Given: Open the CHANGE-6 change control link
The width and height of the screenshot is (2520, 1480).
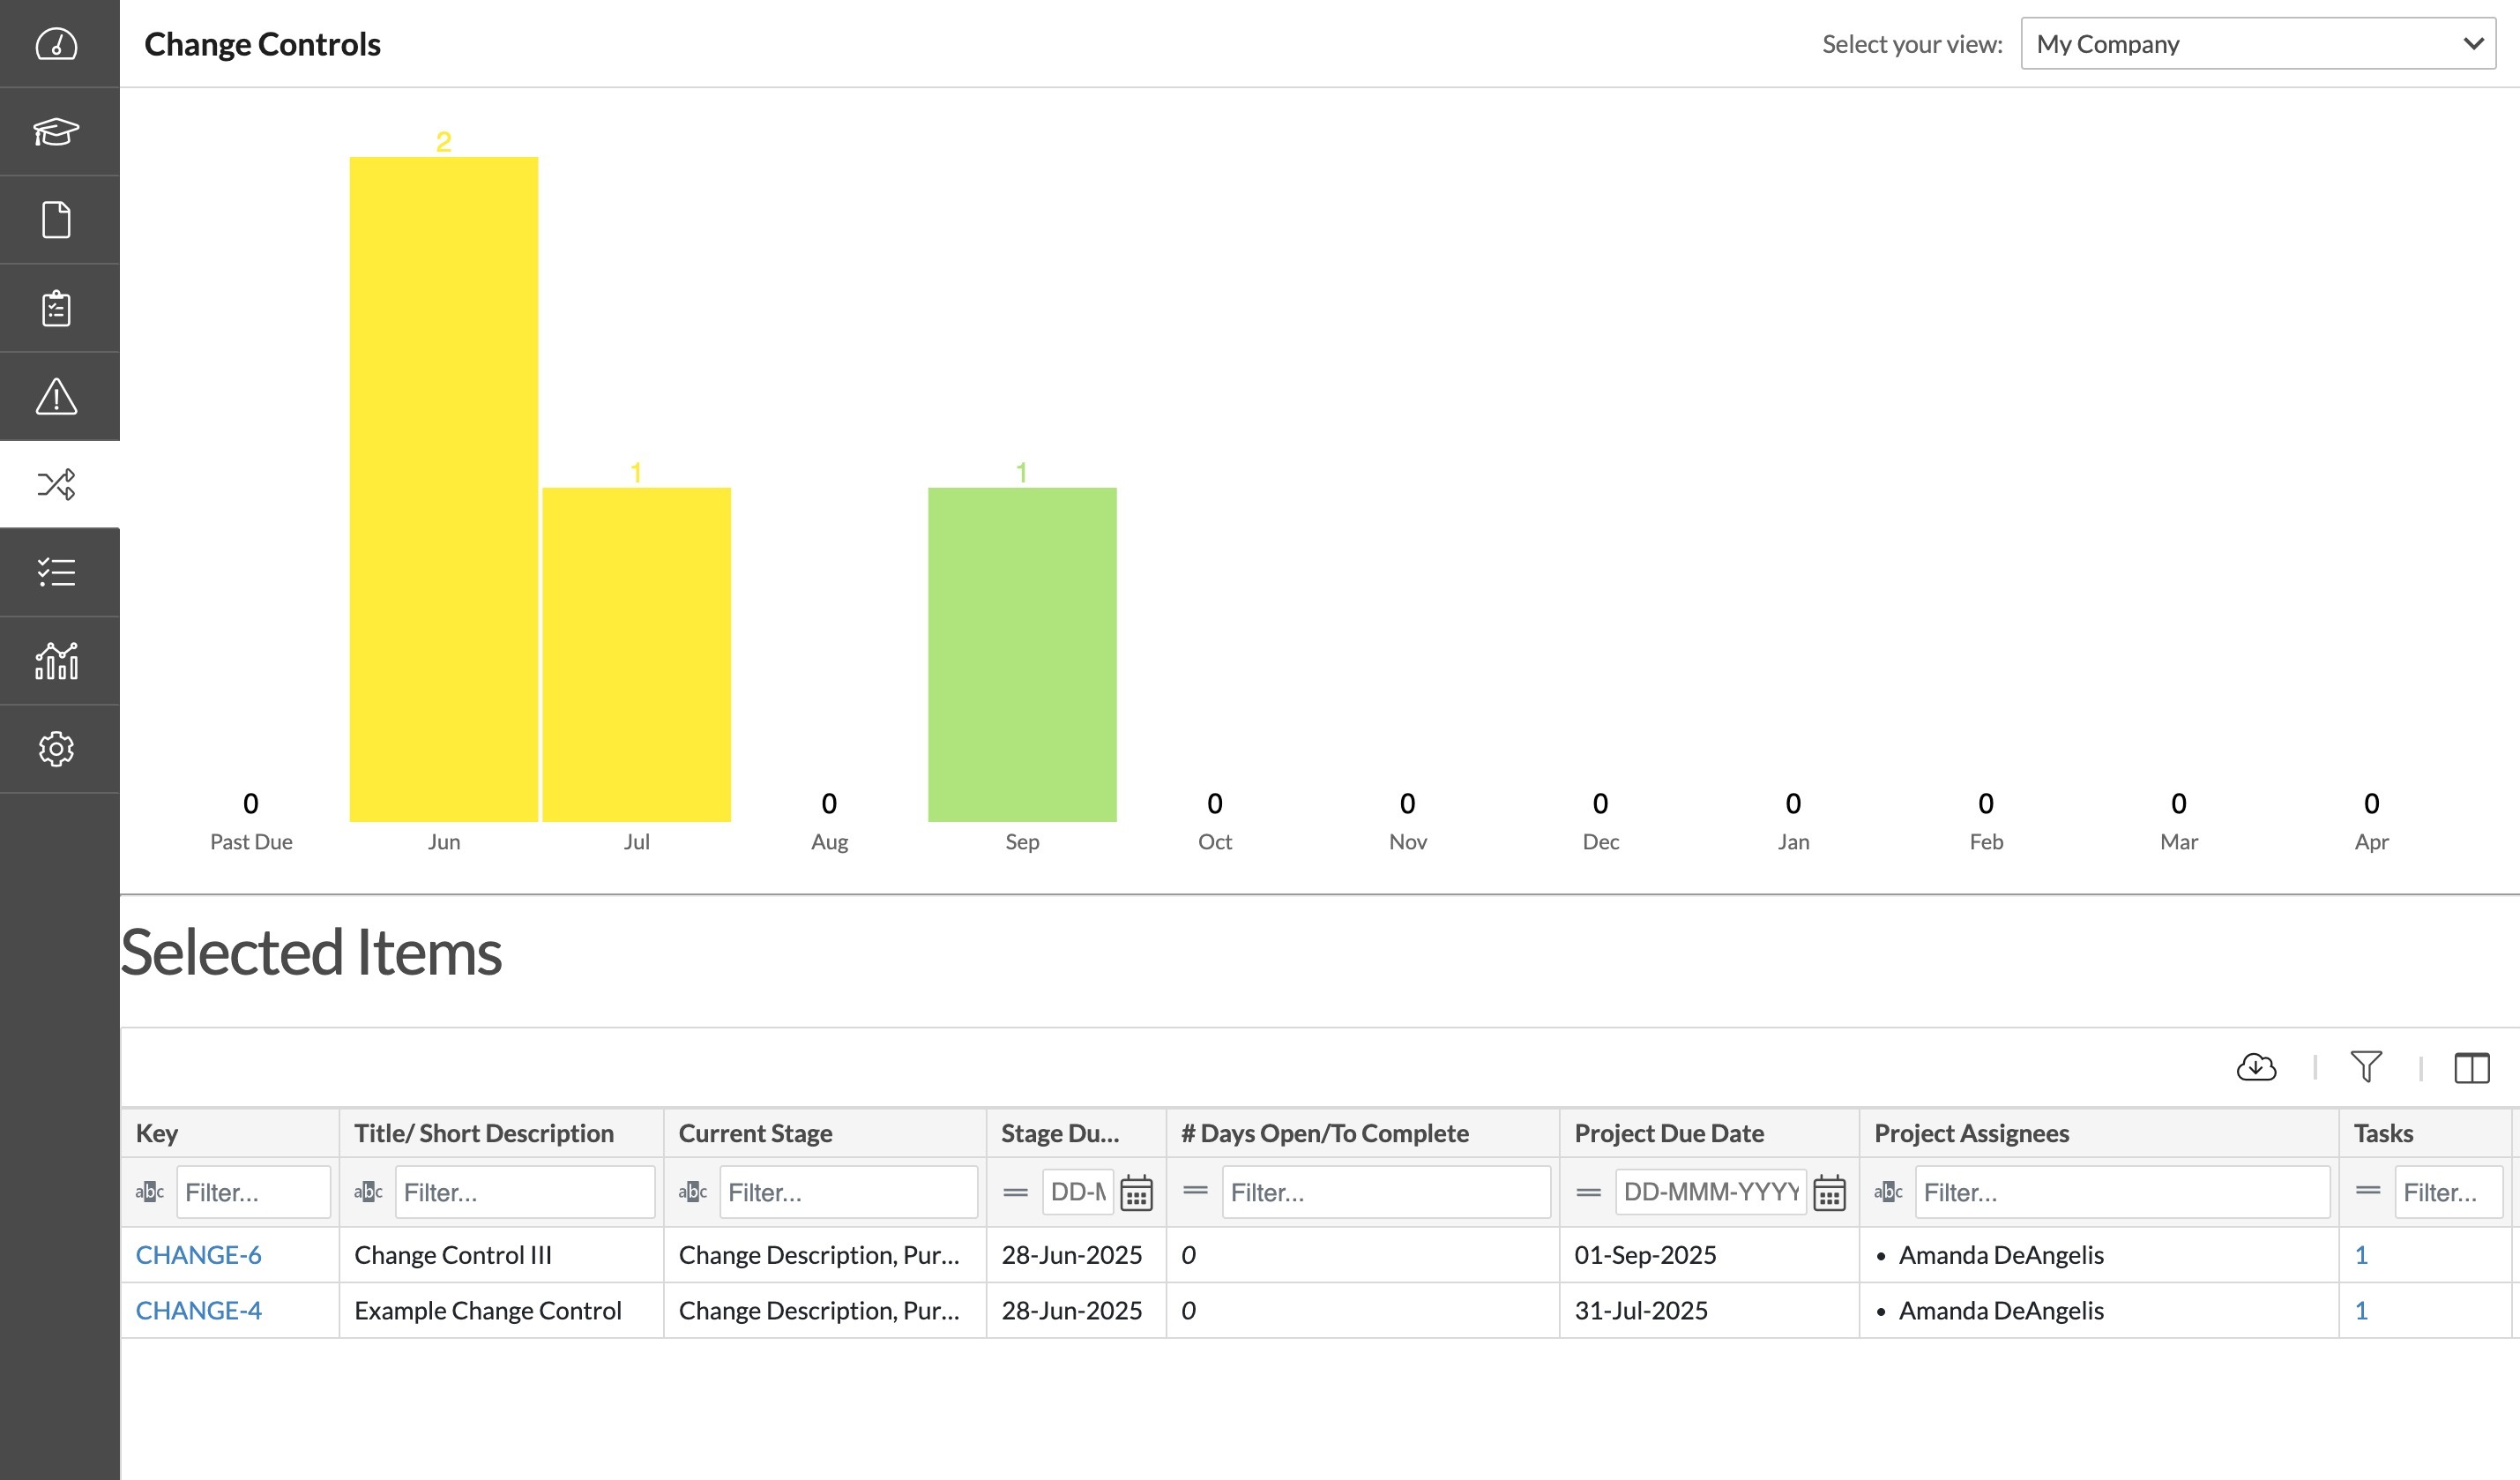Looking at the screenshot, I should [x=198, y=1254].
